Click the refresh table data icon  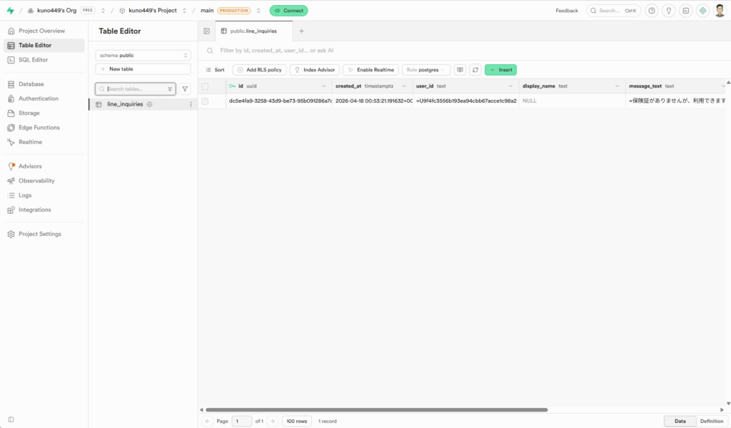475,70
